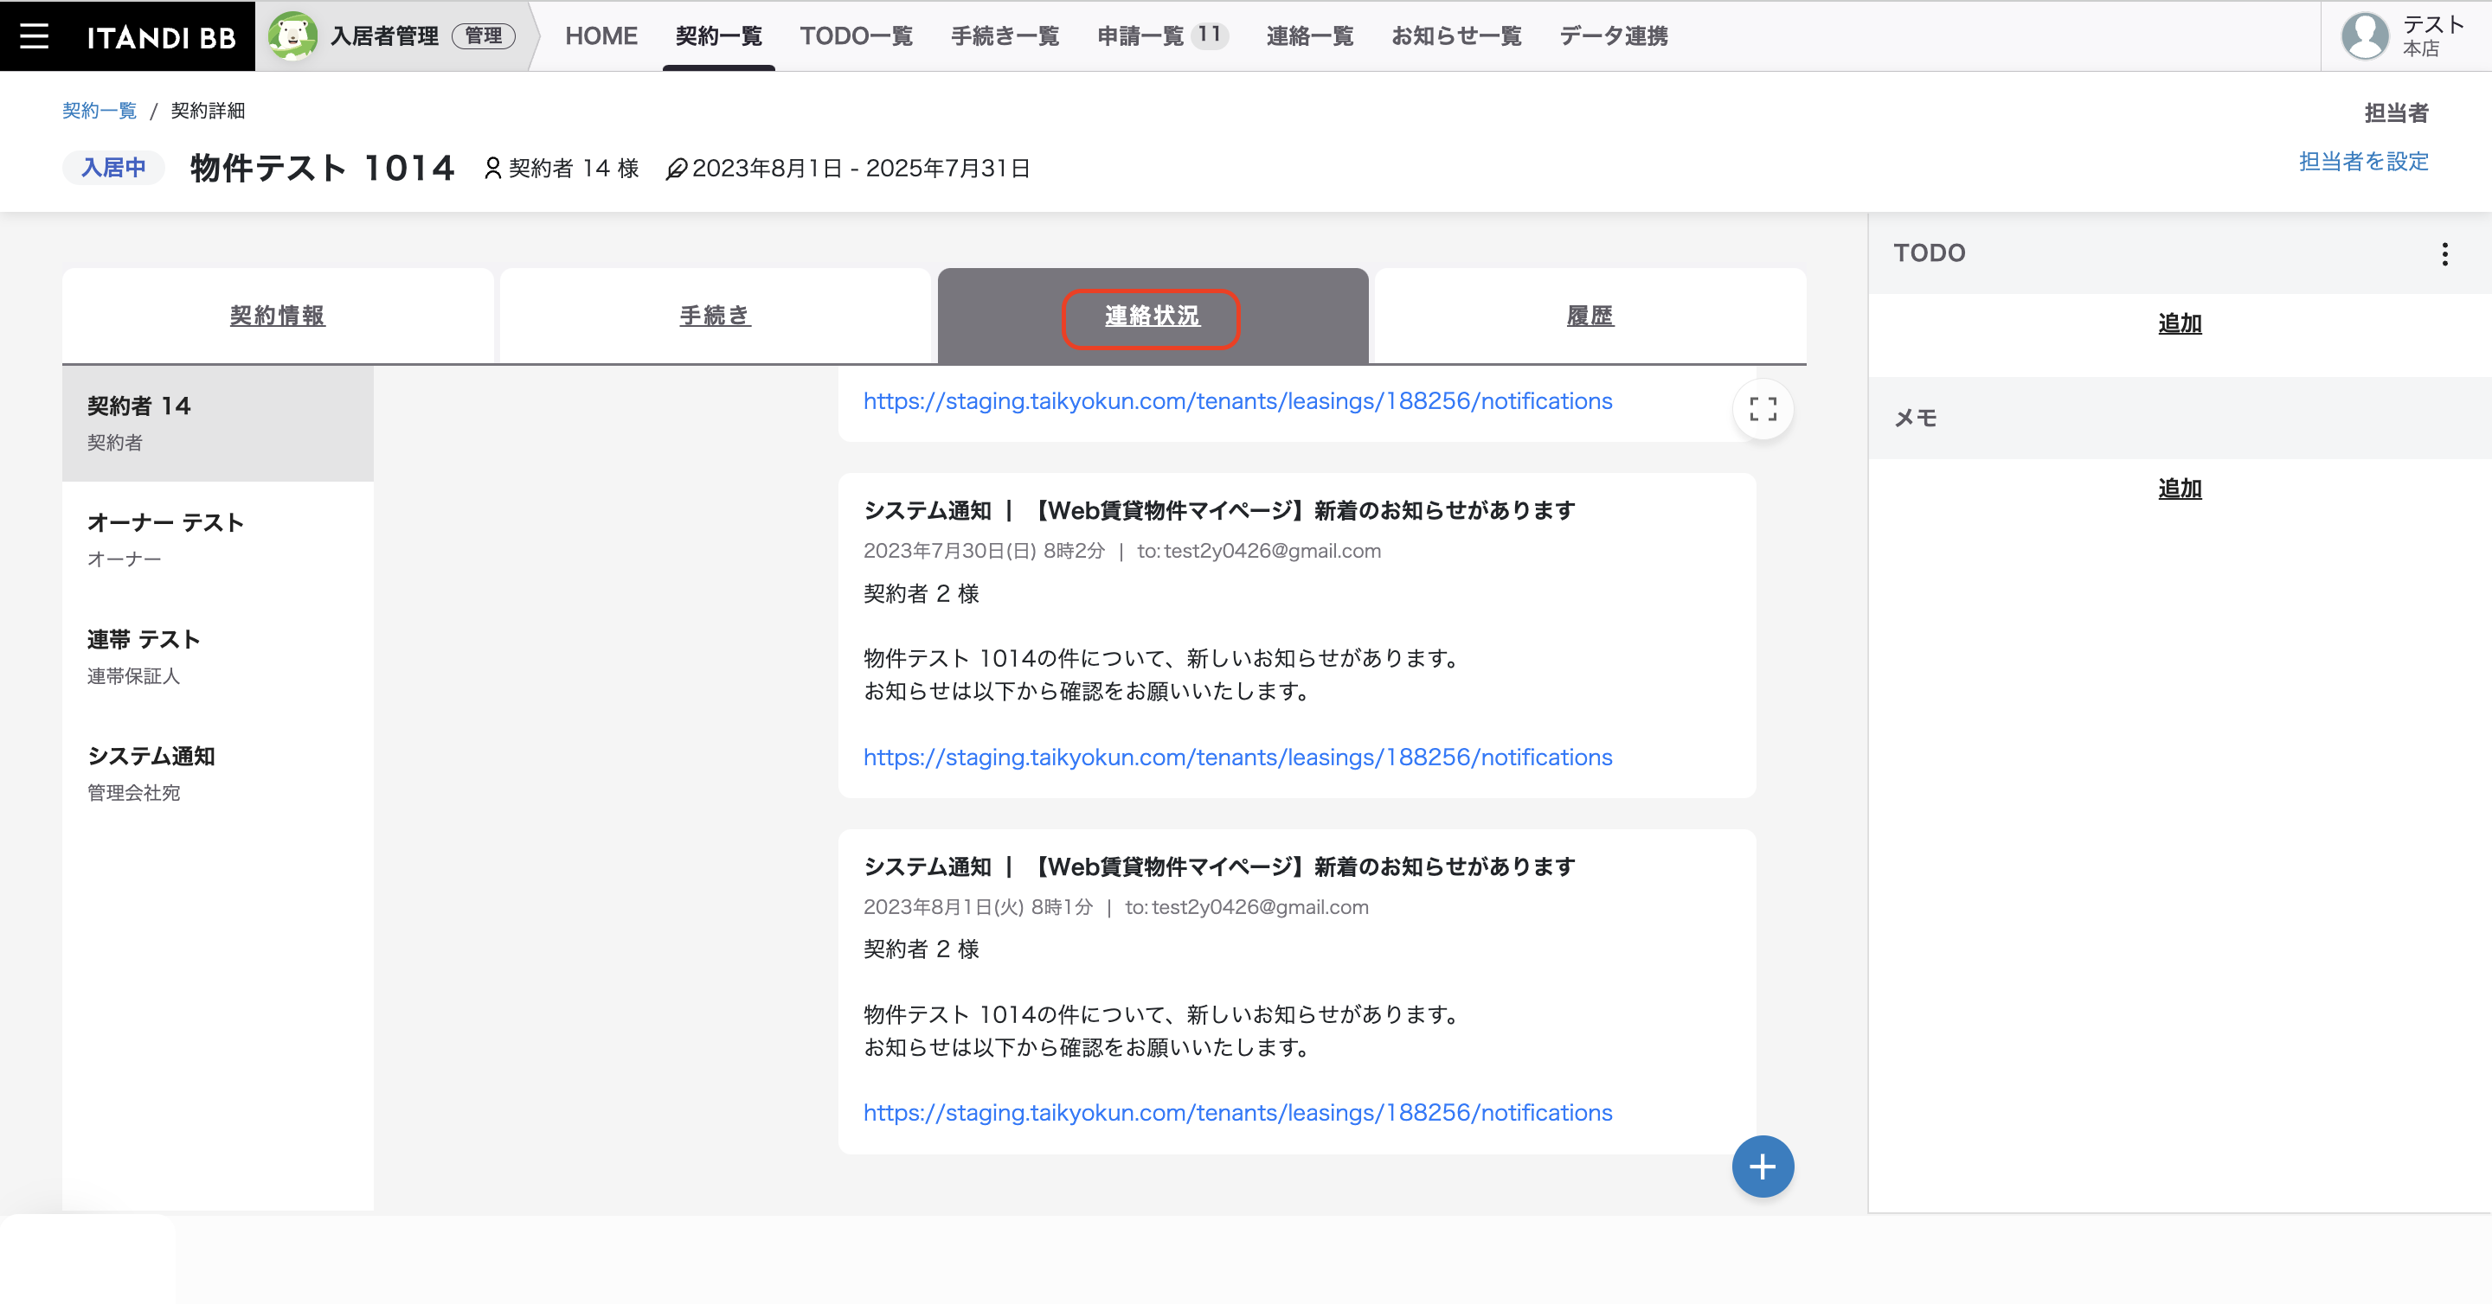
Task: Open 申請一覧 navigation item
Action: [1140, 35]
